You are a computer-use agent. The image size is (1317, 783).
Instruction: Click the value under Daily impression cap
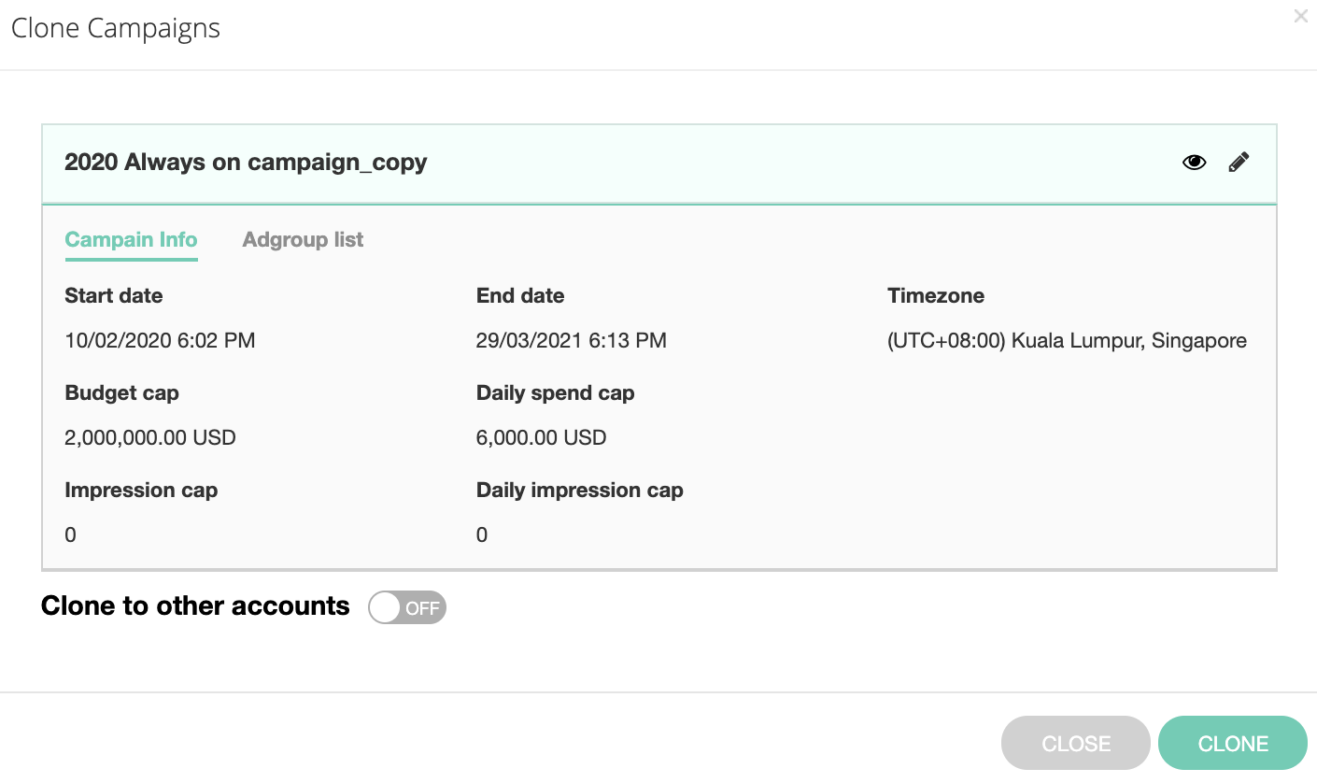tap(482, 534)
